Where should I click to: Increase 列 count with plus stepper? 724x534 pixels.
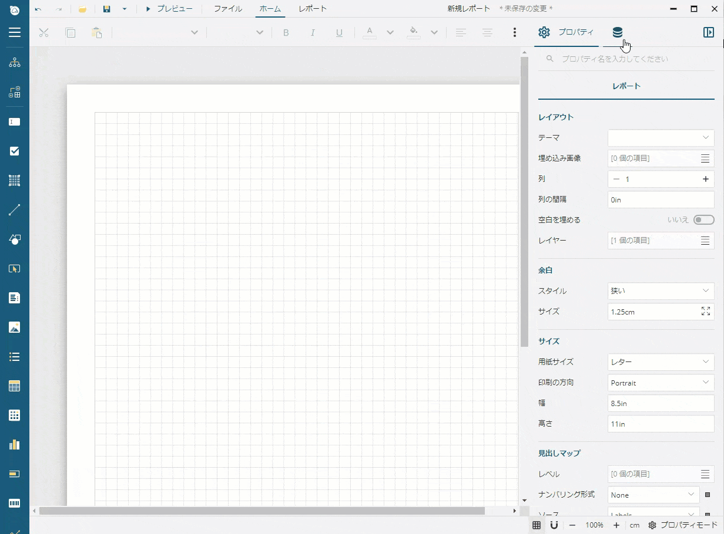point(706,179)
